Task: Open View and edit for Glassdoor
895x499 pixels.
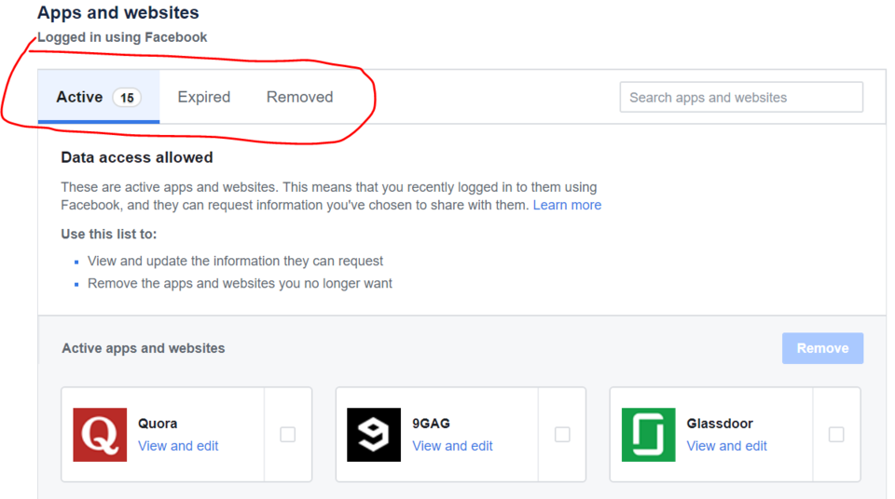Action: click(726, 446)
